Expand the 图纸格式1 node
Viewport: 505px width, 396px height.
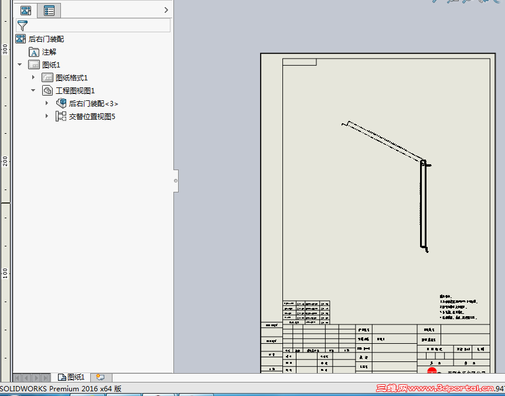point(33,77)
